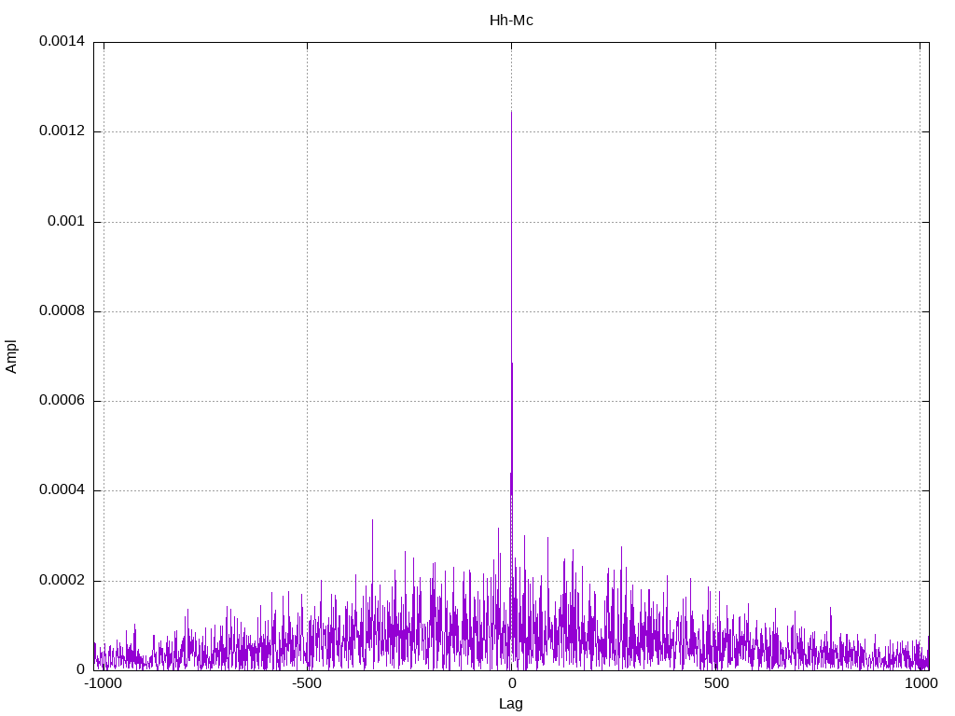
Task: Click the 0.0004 y-axis tick label
Action: 62,490
